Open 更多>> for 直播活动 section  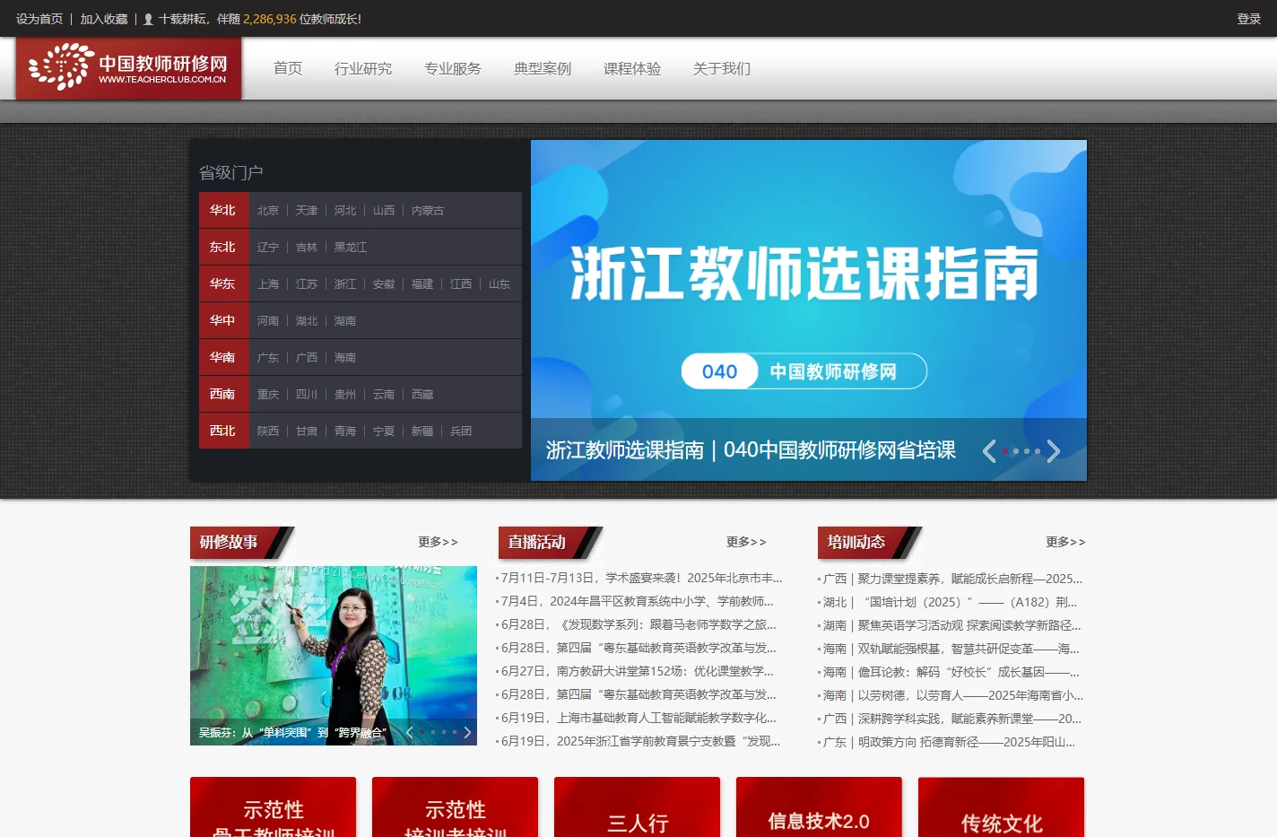click(x=746, y=542)
